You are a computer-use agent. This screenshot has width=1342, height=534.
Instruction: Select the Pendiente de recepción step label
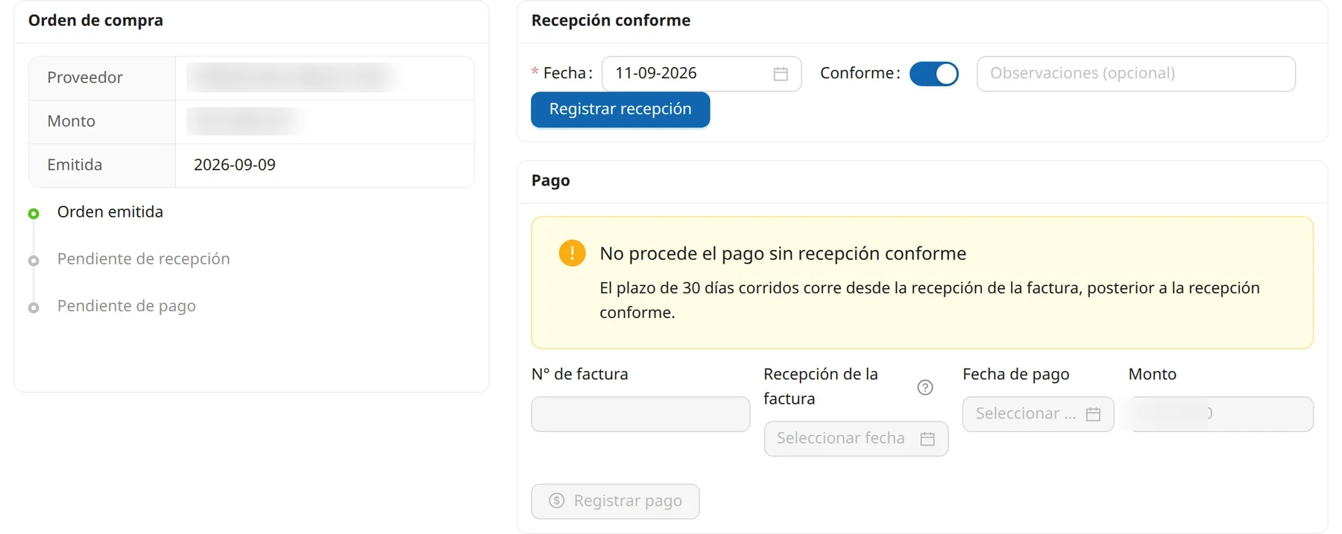click(144, 259)
